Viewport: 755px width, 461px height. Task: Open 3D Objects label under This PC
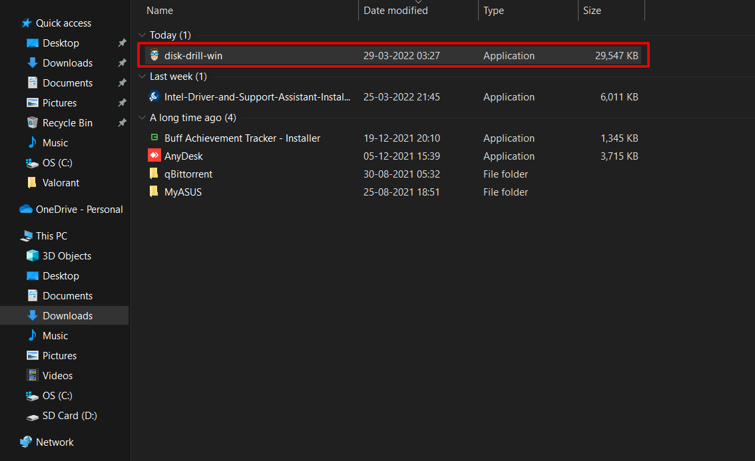click(x=67, y=256)
